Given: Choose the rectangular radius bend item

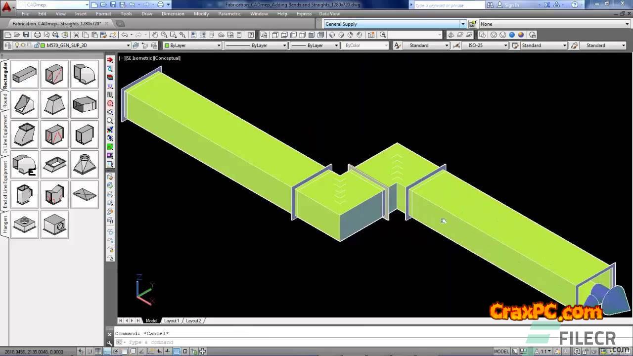Looking at the screenshot, I should [85, 75].
